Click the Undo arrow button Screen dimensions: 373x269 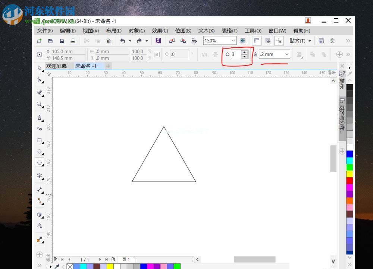(x=122, y=41)
